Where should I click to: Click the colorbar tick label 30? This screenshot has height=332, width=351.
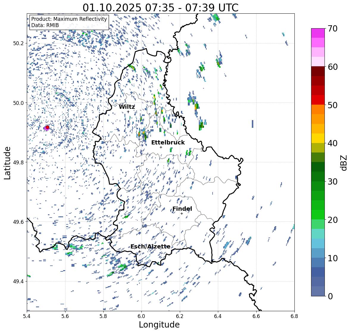[x=333, y=182]
